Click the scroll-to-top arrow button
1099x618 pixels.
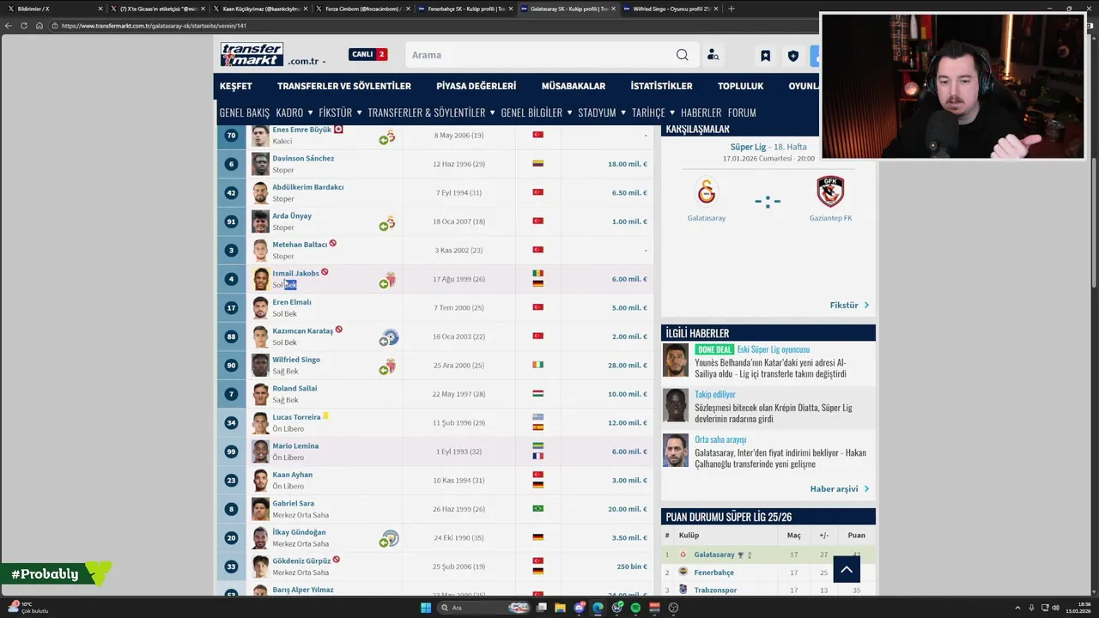pos(846,569)
